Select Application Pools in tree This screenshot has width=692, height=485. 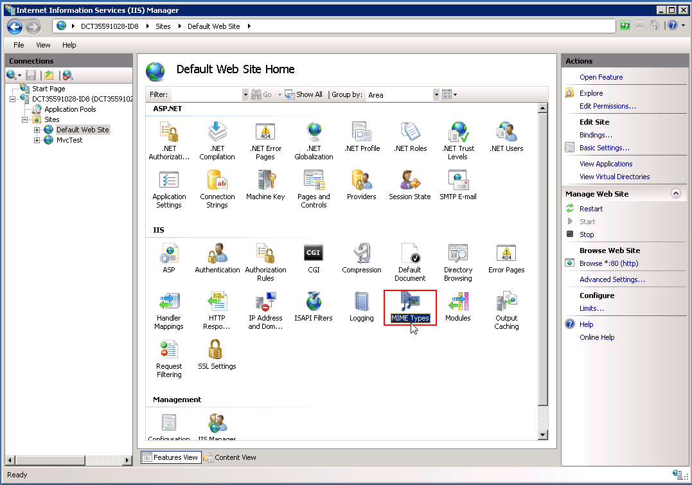coord(70,109)
